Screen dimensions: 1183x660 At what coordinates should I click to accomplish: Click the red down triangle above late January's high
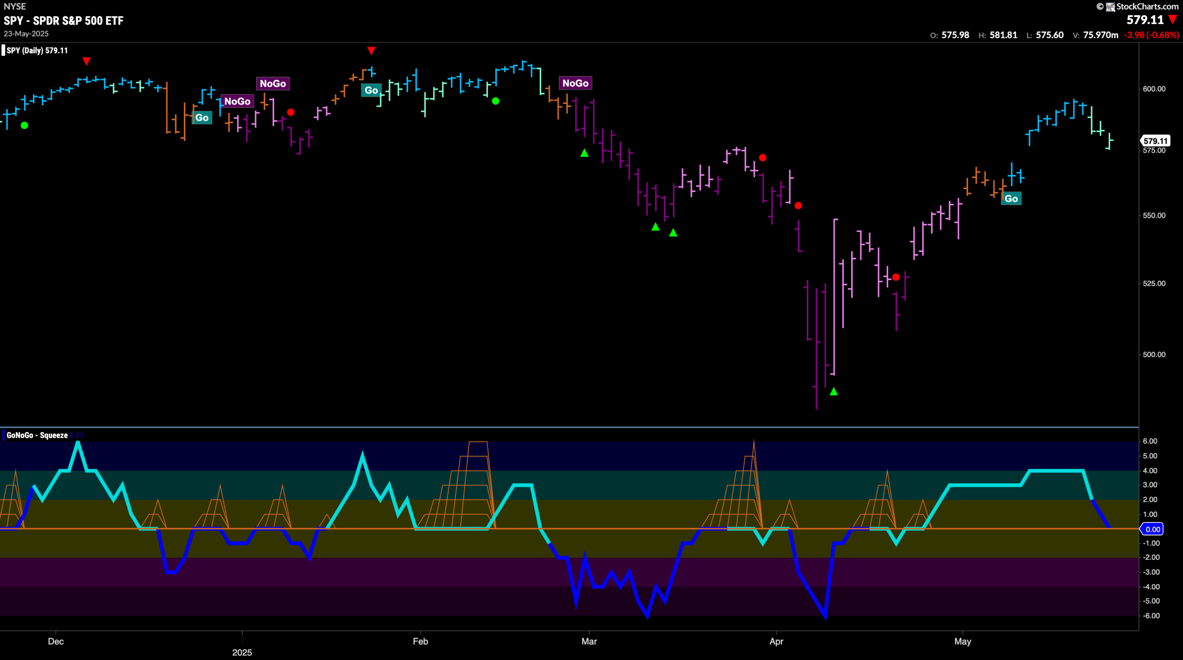point(371,50)
